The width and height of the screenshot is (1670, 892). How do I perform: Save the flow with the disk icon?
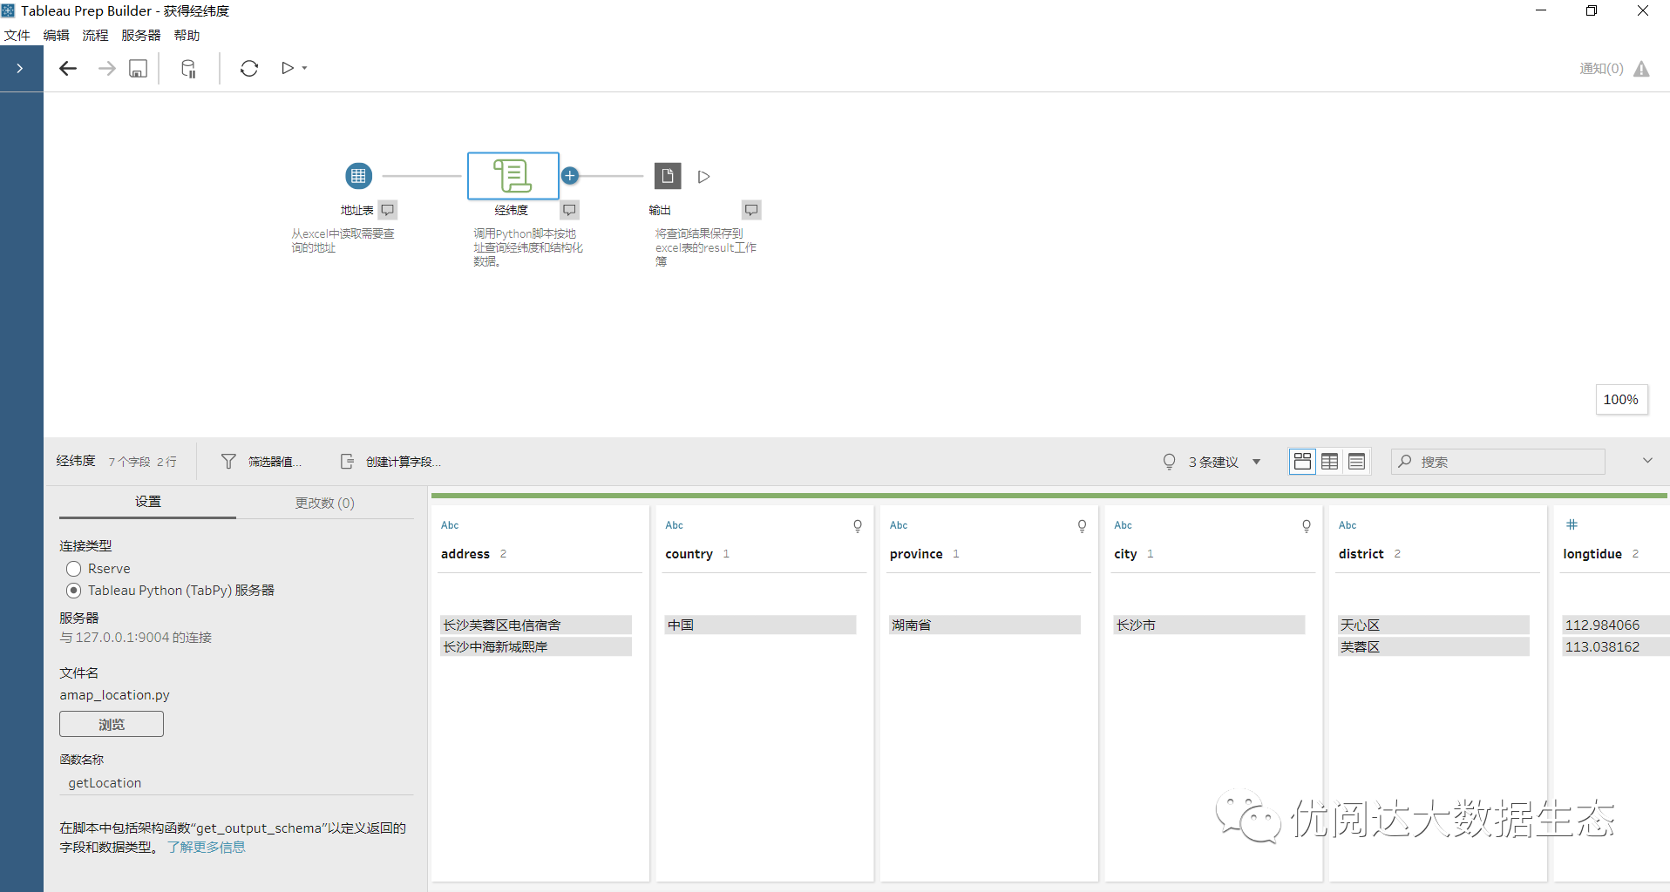click(138, 68)
